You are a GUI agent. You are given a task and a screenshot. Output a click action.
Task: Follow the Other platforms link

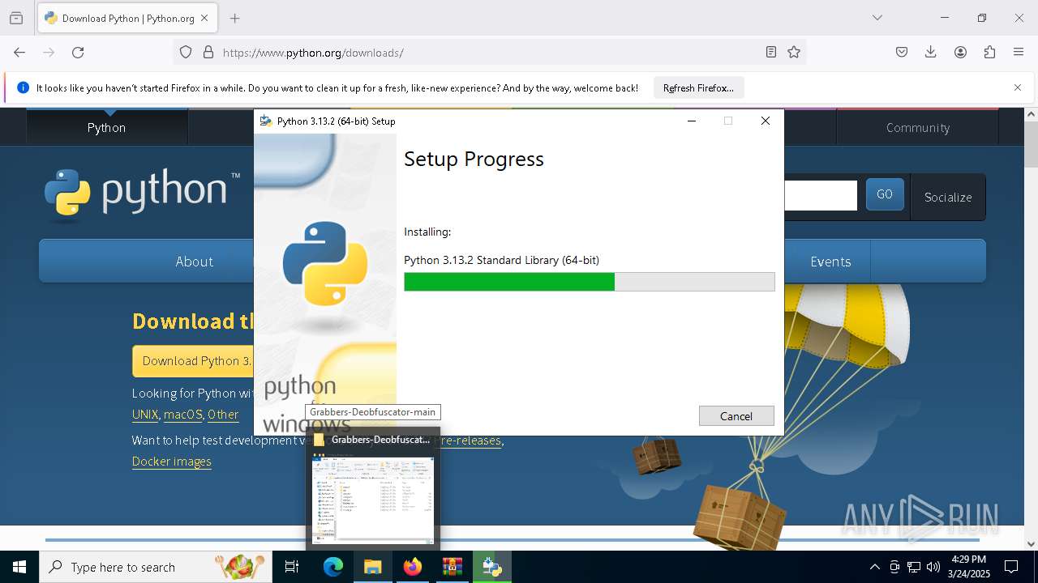pyautogui.click(x=223, y=415)
